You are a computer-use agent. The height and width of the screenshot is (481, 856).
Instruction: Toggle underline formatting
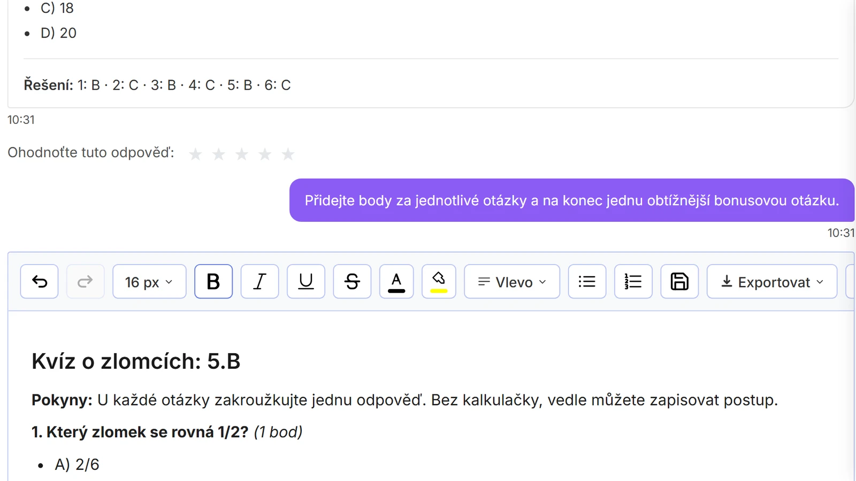(x=306, y=281)
